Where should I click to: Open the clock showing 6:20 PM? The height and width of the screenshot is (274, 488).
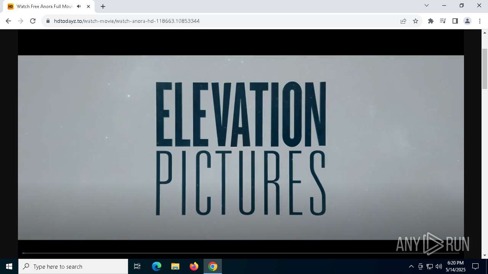pos(456,266)
